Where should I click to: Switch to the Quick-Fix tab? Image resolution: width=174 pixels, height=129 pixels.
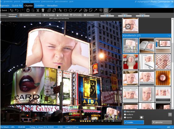point(17,6)
